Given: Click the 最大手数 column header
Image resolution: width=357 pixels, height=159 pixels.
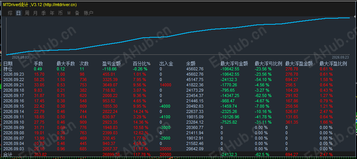Looking at the screenshot, I should pos(66,64).
